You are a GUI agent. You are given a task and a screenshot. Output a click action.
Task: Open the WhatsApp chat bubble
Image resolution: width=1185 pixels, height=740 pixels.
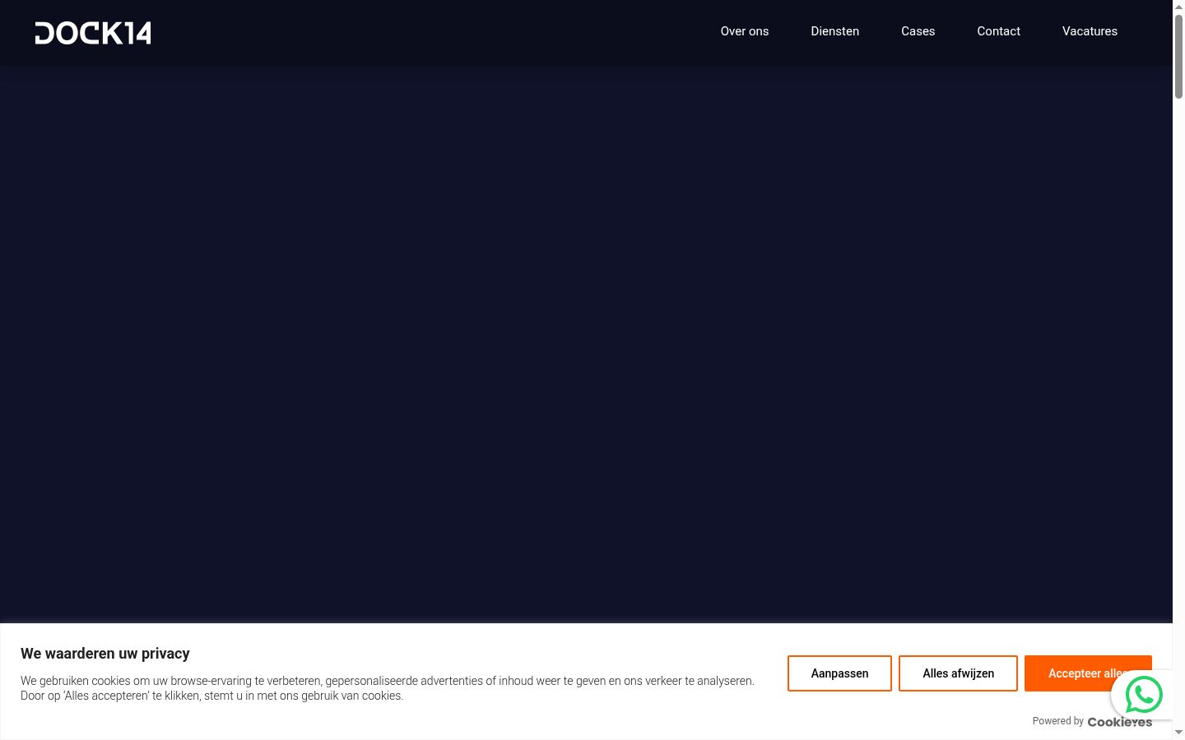click(1144, 695)
